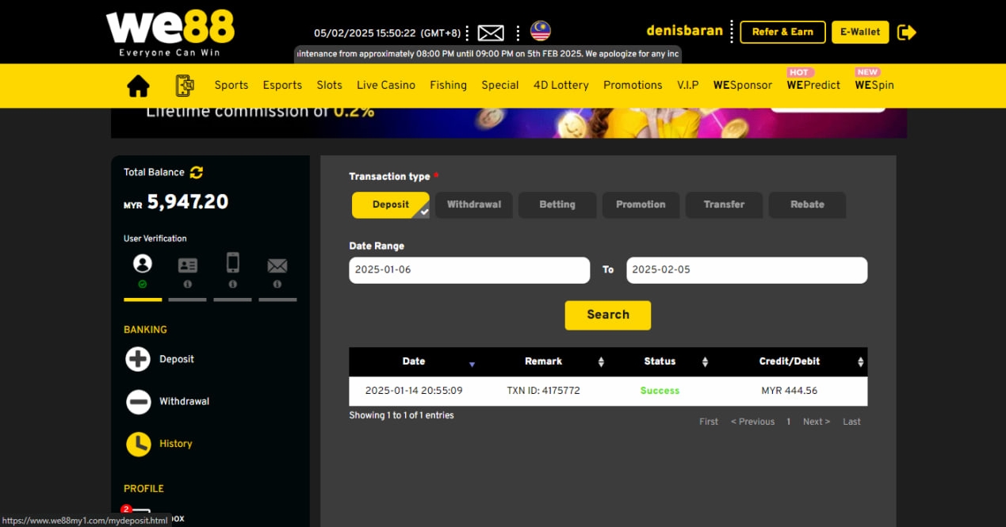
Task: Go to Previous page of results
Action: click(752, 422)
